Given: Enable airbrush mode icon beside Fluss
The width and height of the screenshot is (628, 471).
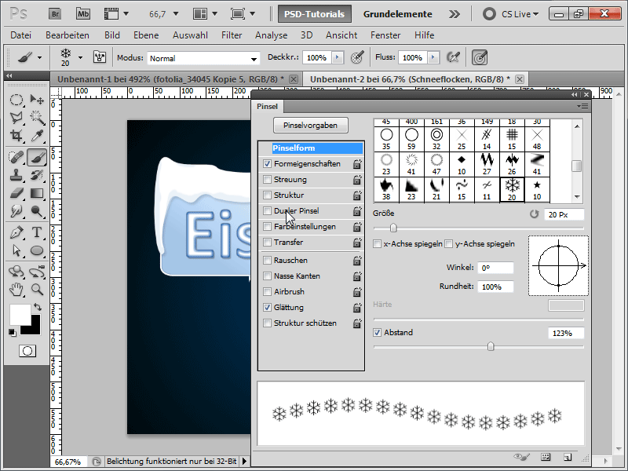Looking at the screenshot, I should point(454,57).
